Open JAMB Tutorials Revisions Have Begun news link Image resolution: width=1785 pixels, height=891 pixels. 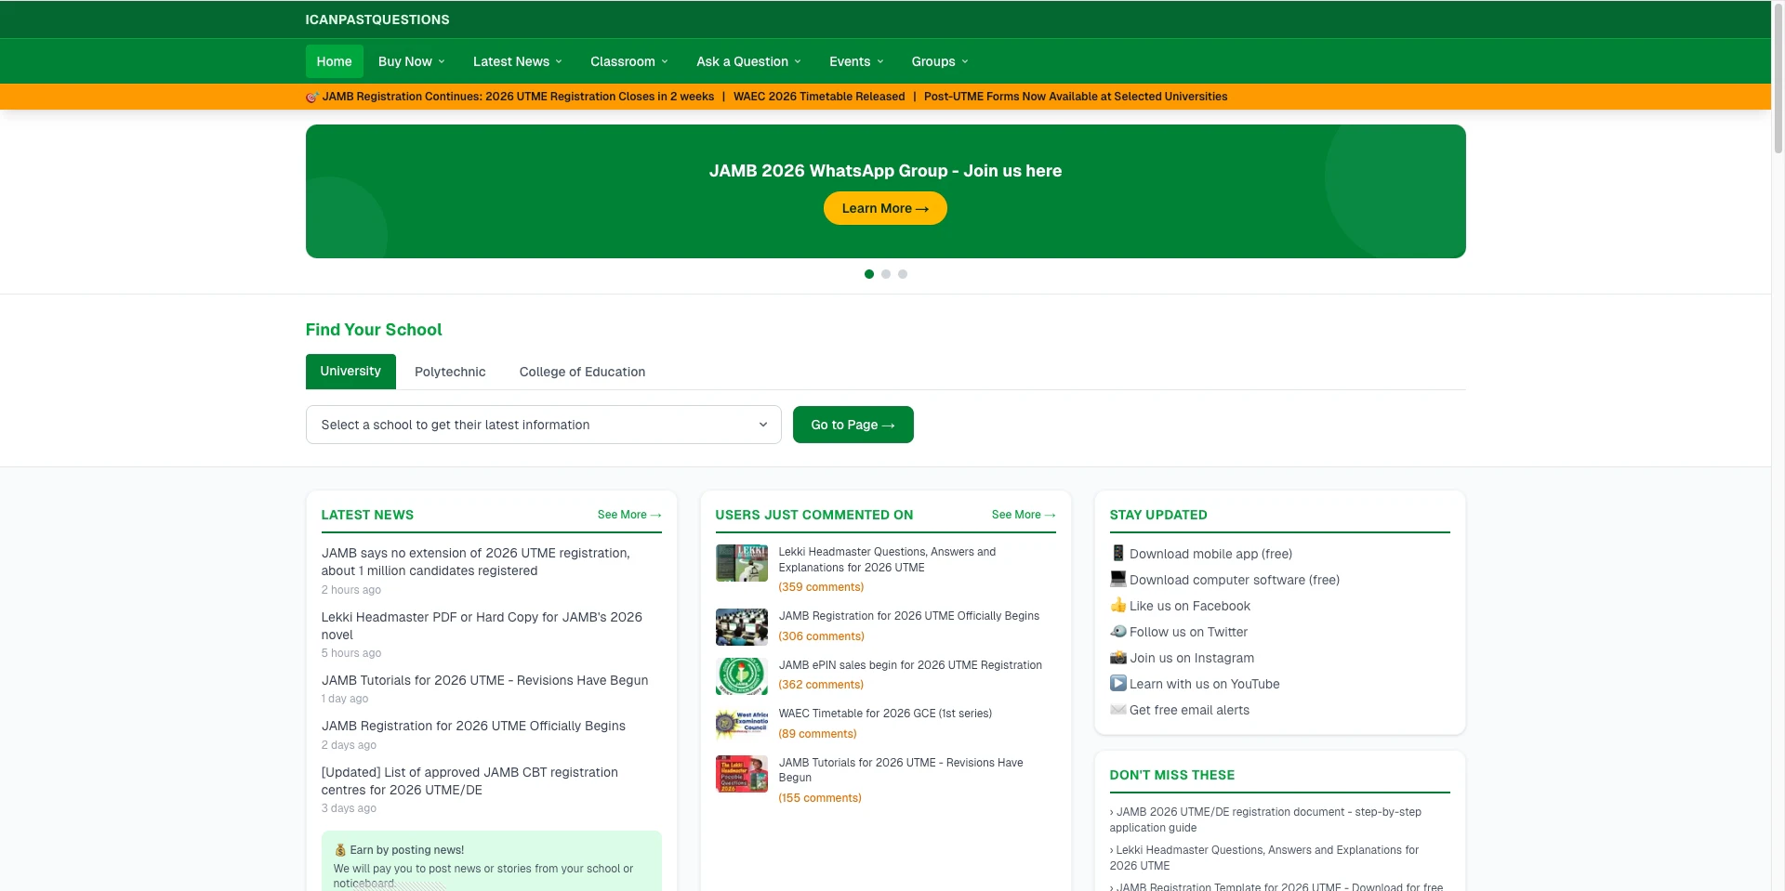tap(484, 680)
